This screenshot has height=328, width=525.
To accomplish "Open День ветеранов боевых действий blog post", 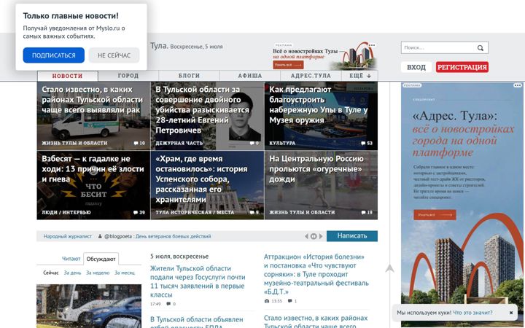I will [x=173, y=236].
